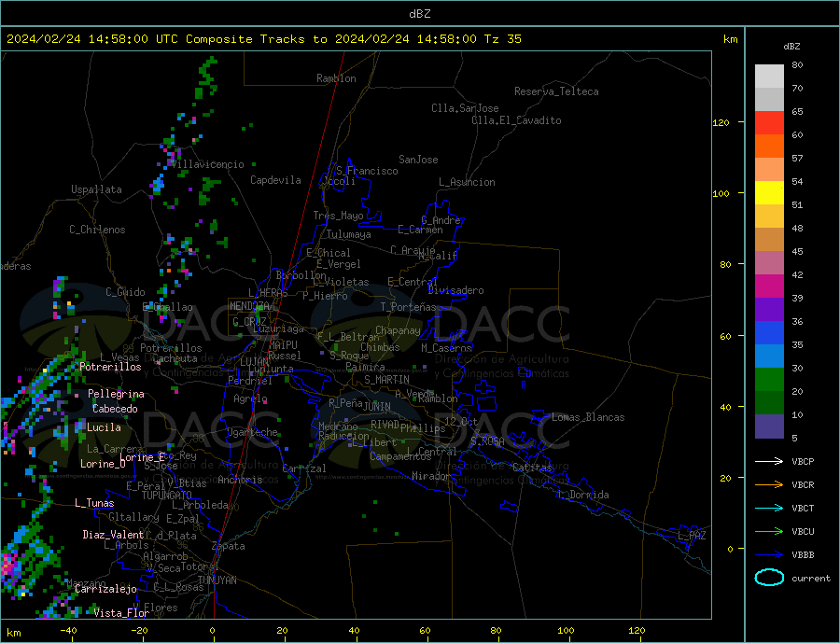840x643 pixels.
Task: Click the Divisadero label
Action: pos(455,290)
